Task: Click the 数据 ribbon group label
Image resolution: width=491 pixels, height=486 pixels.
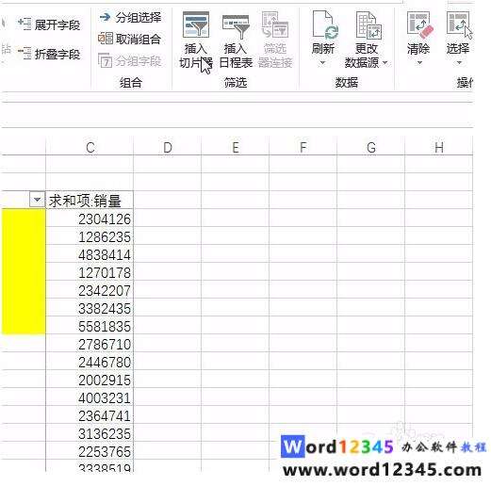Action: click(347, 83)
